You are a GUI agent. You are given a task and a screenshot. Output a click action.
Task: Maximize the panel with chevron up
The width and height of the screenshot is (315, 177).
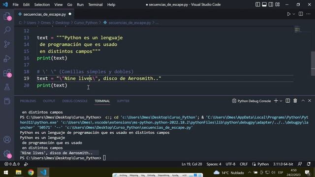tap(303, 101)
